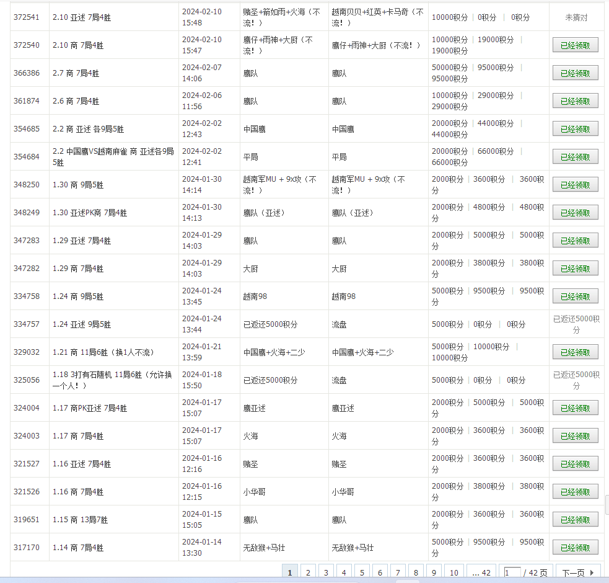
Task: Jump to last page '... 42'
Action: (x=481, y=572)
